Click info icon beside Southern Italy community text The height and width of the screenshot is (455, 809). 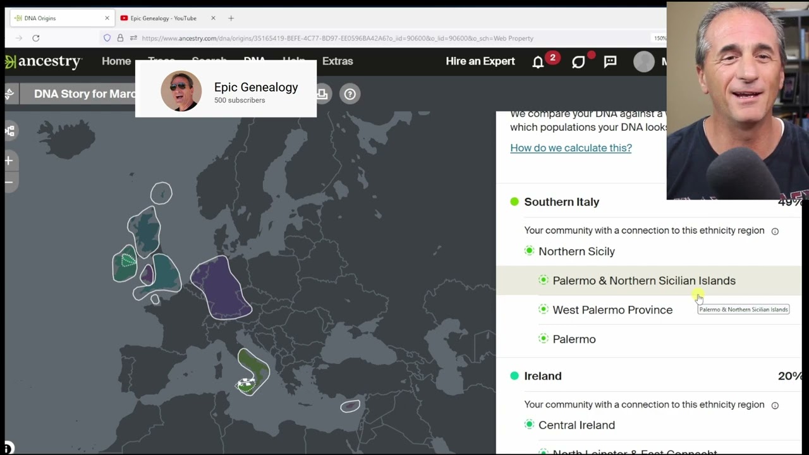point(775,231)
